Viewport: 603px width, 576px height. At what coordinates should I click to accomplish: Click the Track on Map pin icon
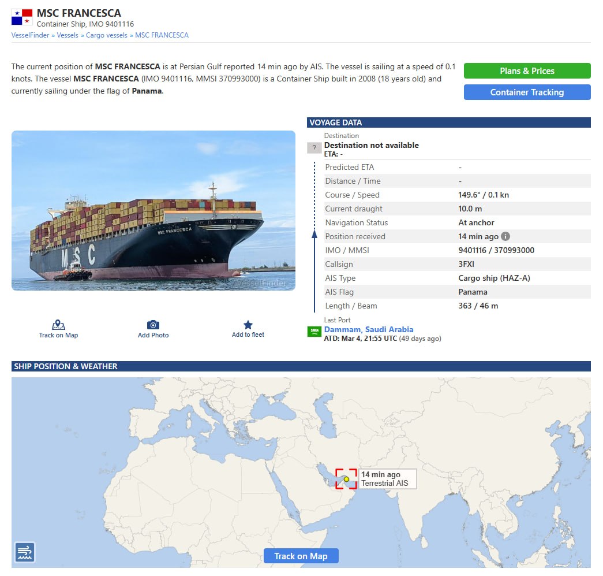pyautogui.click(x=58, y=325)
